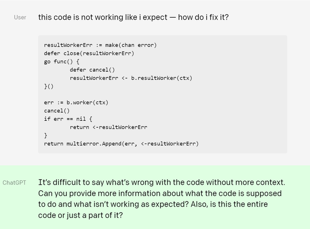The image size is (310, 229).
Task: Click the standalone 'cancel()' code line
Action: [57, 111]
